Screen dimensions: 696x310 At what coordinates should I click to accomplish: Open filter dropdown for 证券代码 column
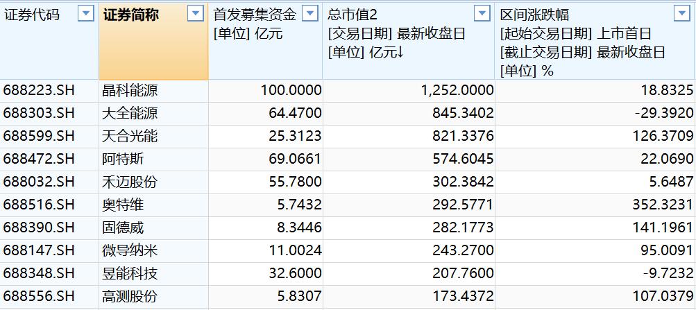tap(86, 14)
